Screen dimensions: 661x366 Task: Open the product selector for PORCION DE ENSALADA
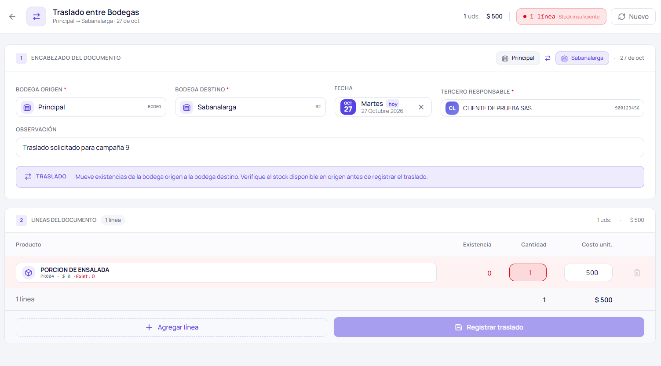(226, 273)
